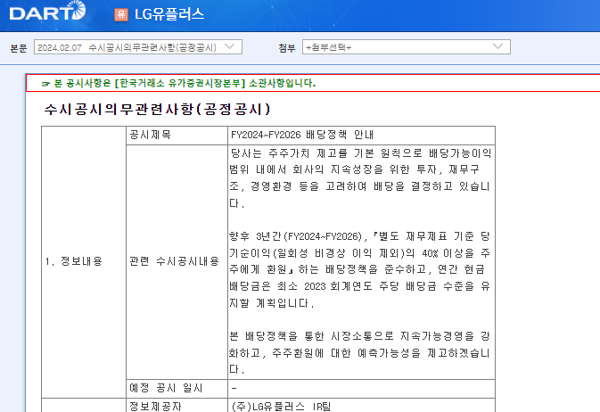Image resolution: width=600 pixels, height=412 pixels.
Task: Click the paragraph beginning 당사는 주주가치 제고를
Action: coord(359,178)
